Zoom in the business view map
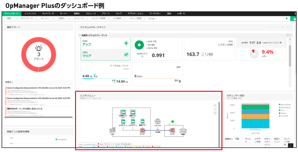This screenshot has height=152, width=298. [x=215, y=105]
